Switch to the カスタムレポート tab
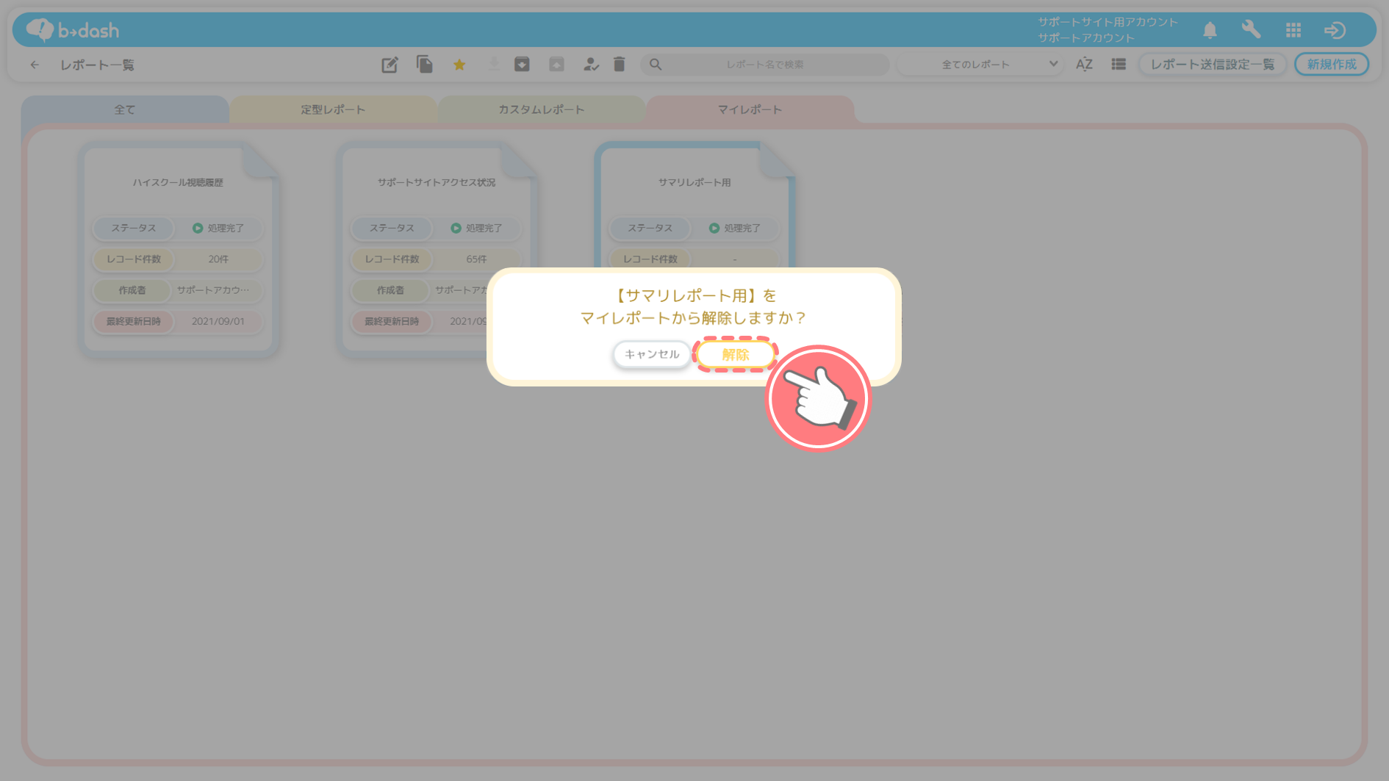The width and height of the screenshot is (1389, 781). 542,109
